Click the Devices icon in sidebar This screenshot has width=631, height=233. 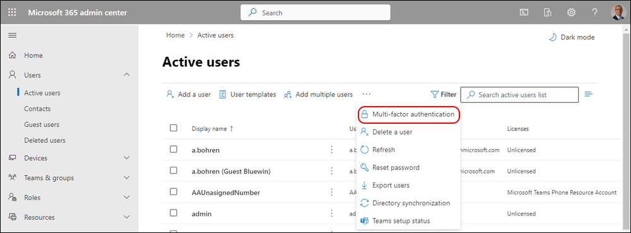point(13,158)
